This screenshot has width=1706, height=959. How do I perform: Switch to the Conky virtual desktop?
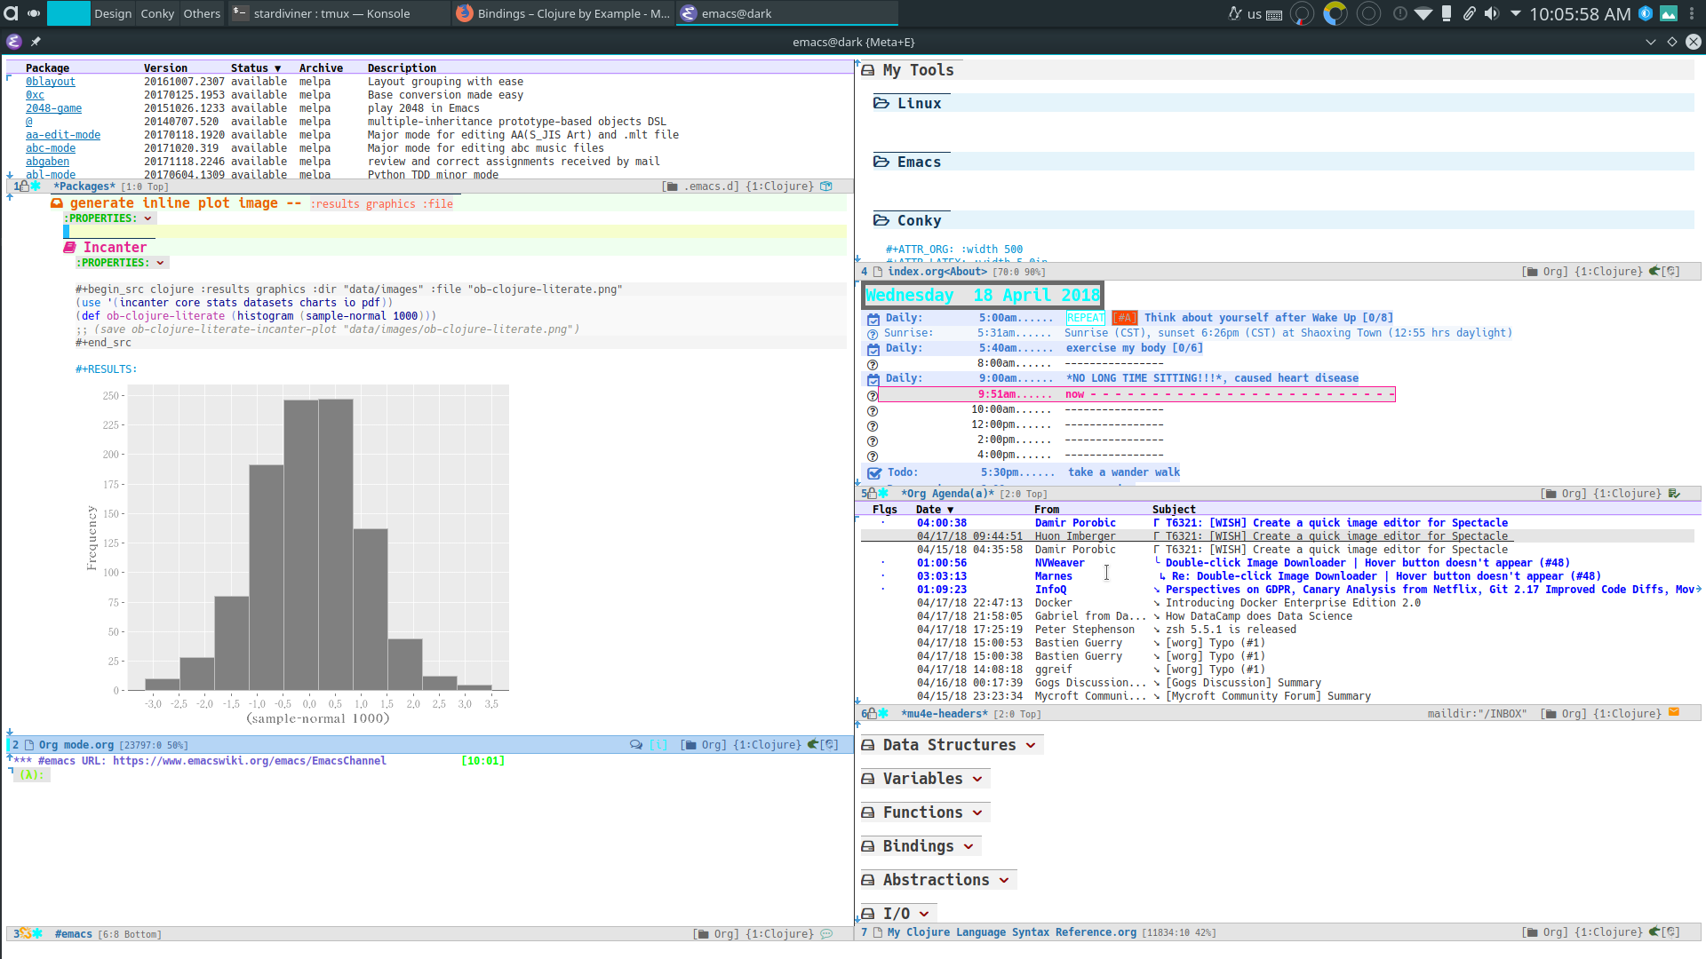[x=157, y=13]
